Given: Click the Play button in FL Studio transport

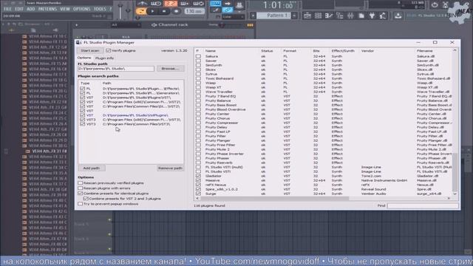Looking at the screenshot, I should [x=153, y=12].
